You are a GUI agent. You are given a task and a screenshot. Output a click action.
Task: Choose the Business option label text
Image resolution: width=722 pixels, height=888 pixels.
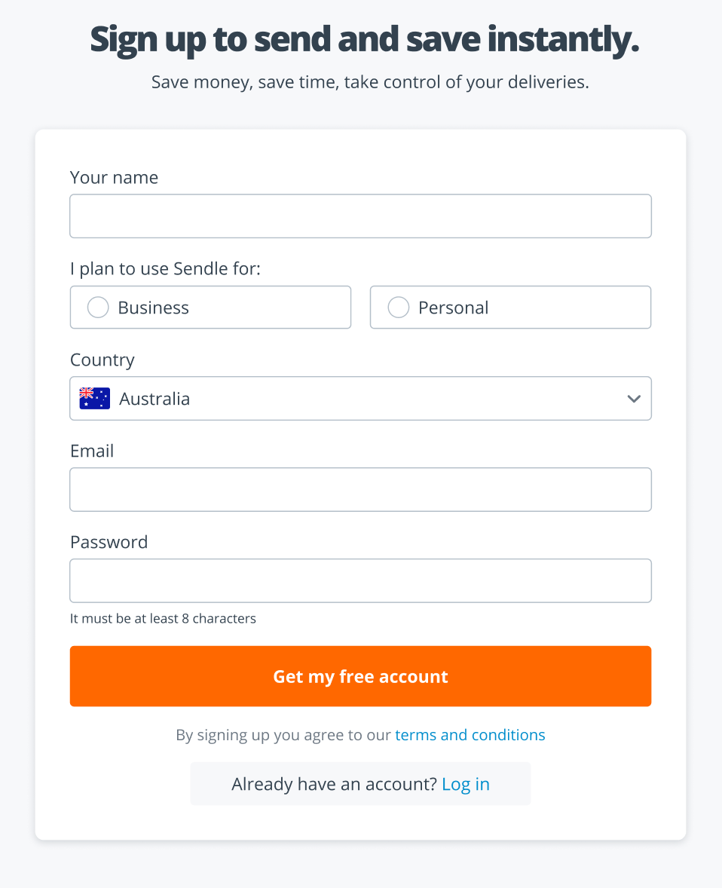[x=154, y=308]
